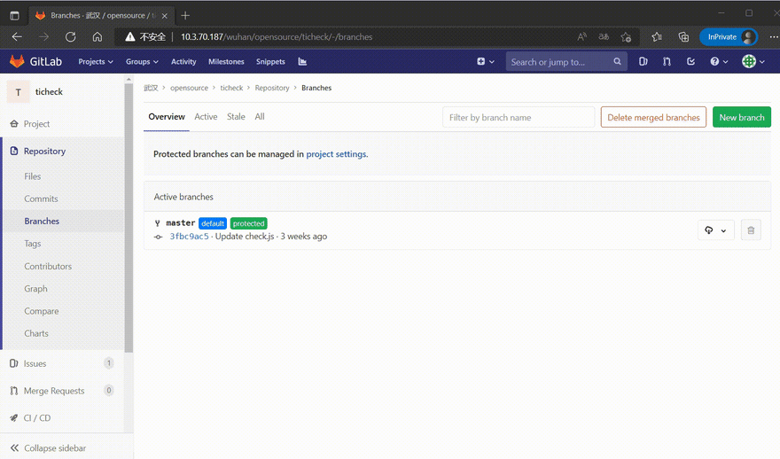Open the tab actions menu icon
The height and width of the screenshot is (459, 780).
point(14,15)
